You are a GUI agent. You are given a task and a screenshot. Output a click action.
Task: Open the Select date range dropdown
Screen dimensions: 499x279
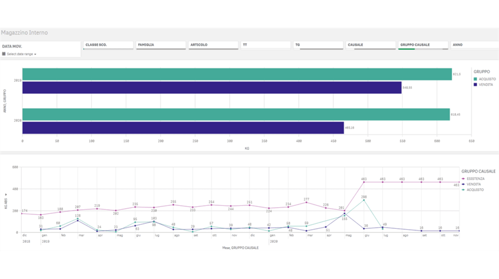click(x=20, y=54)
